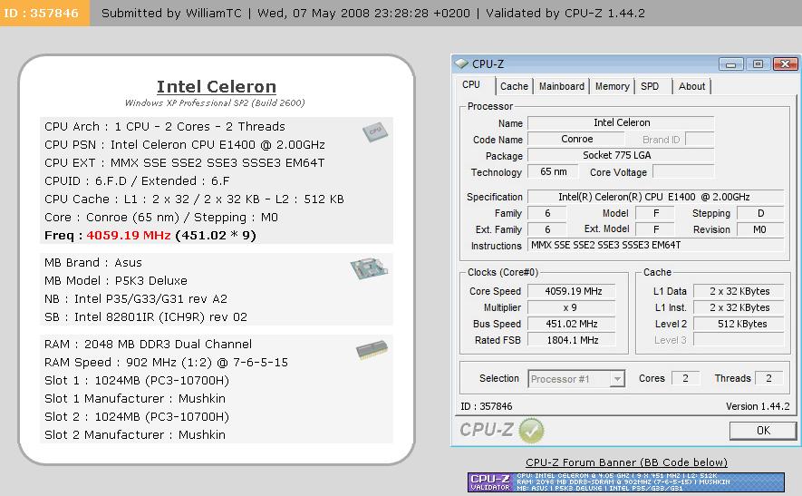802x496 pixels.
Task: Click the L1 Inst. cache value field
Action: [739, 307]
